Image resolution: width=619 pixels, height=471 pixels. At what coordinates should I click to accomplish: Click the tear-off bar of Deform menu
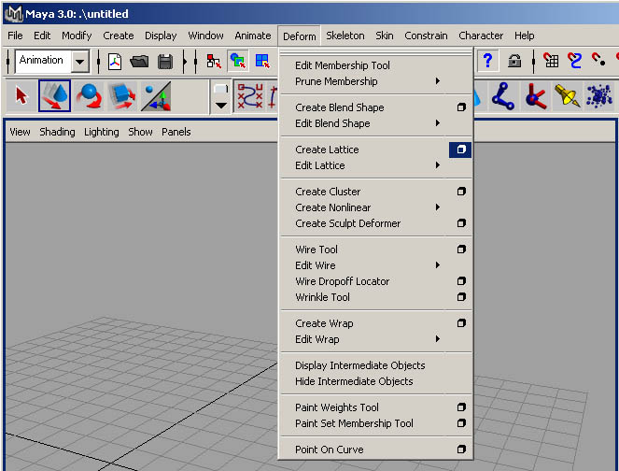pos(376,54)
